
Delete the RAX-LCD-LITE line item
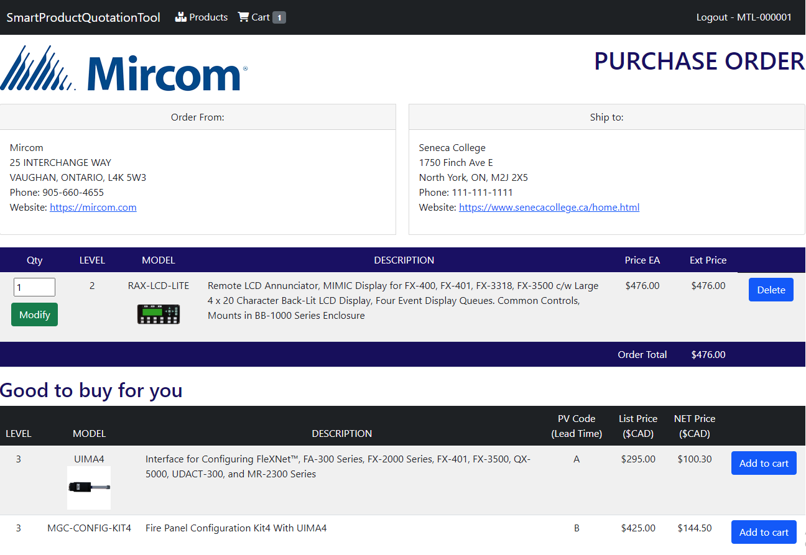click(771, 290)
